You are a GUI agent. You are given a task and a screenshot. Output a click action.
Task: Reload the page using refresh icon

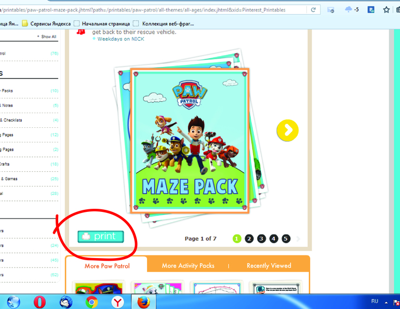tap(313, 10)
